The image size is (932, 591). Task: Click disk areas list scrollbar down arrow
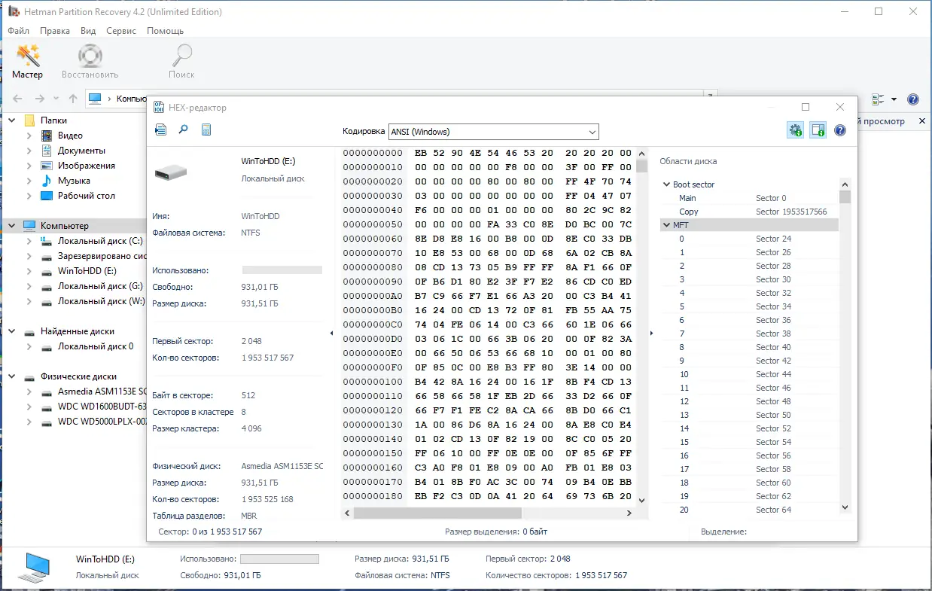click(845, 508)
